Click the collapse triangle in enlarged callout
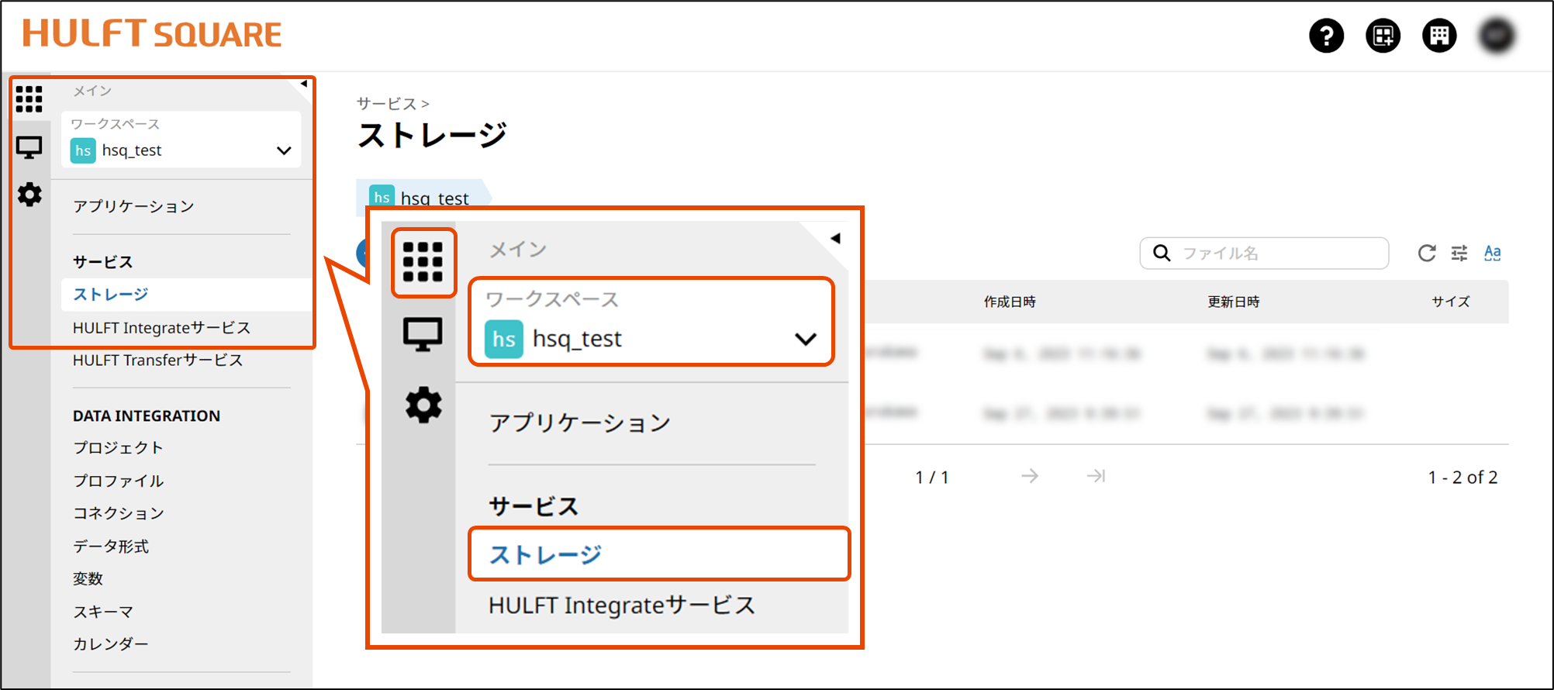Image resolution: width=1554 pixels, height=690 pixels. (x=835, y=239)
